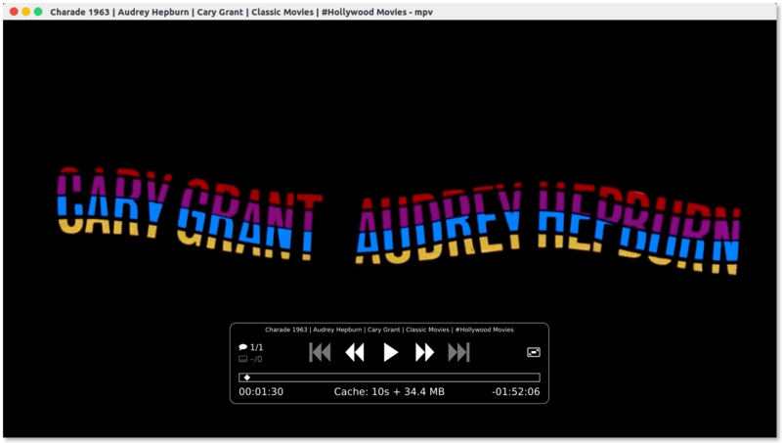
Task: Skip forward with the fast-forward double-arrow
Action: pyautogui.click(x=424, y=353)
